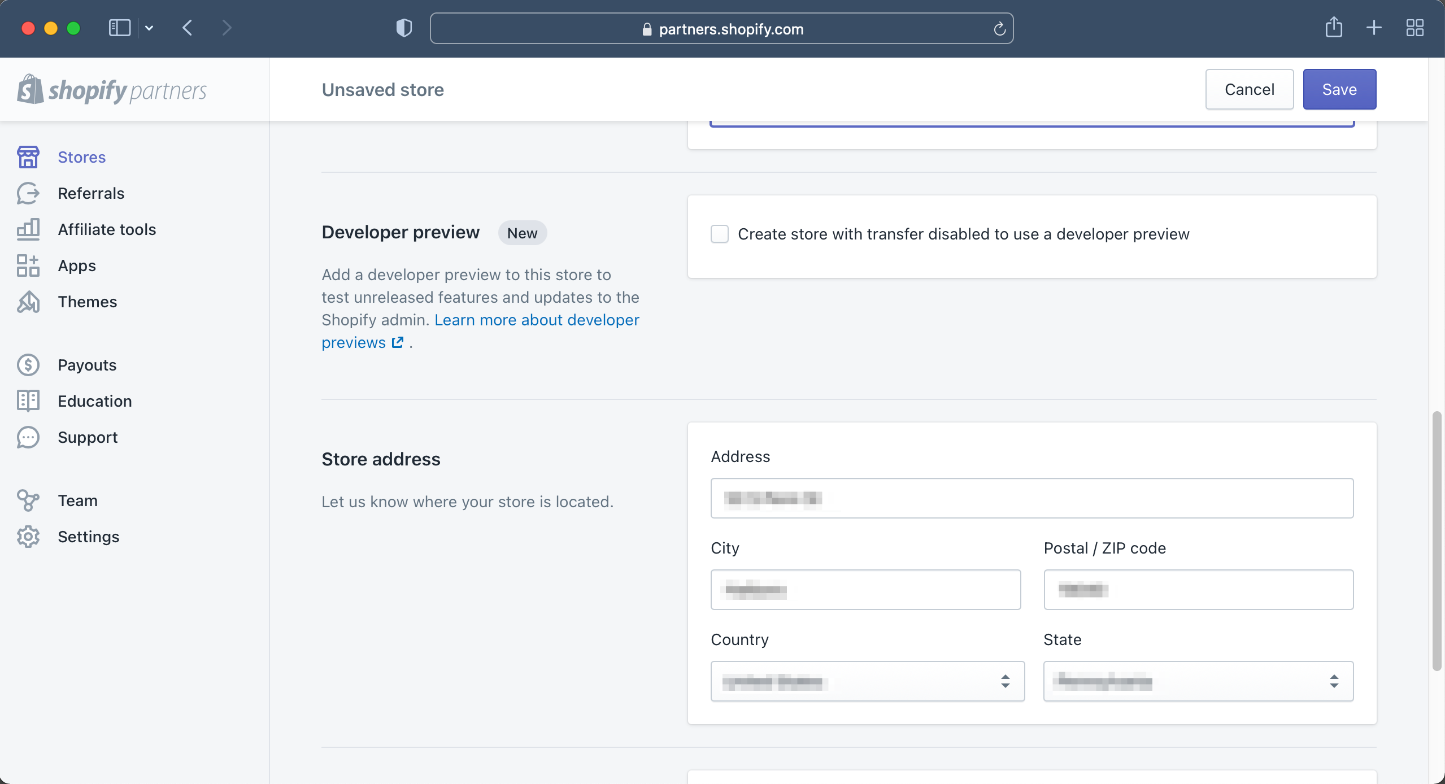Click the New badge beside Developer preview
This screenshot has height=784, width=1445.
click(x=522, y=233)
